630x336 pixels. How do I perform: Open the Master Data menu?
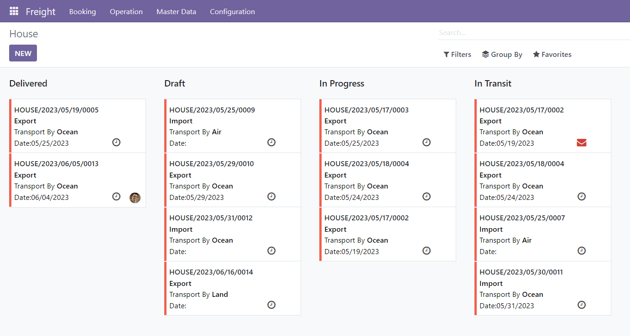[176, 12]
